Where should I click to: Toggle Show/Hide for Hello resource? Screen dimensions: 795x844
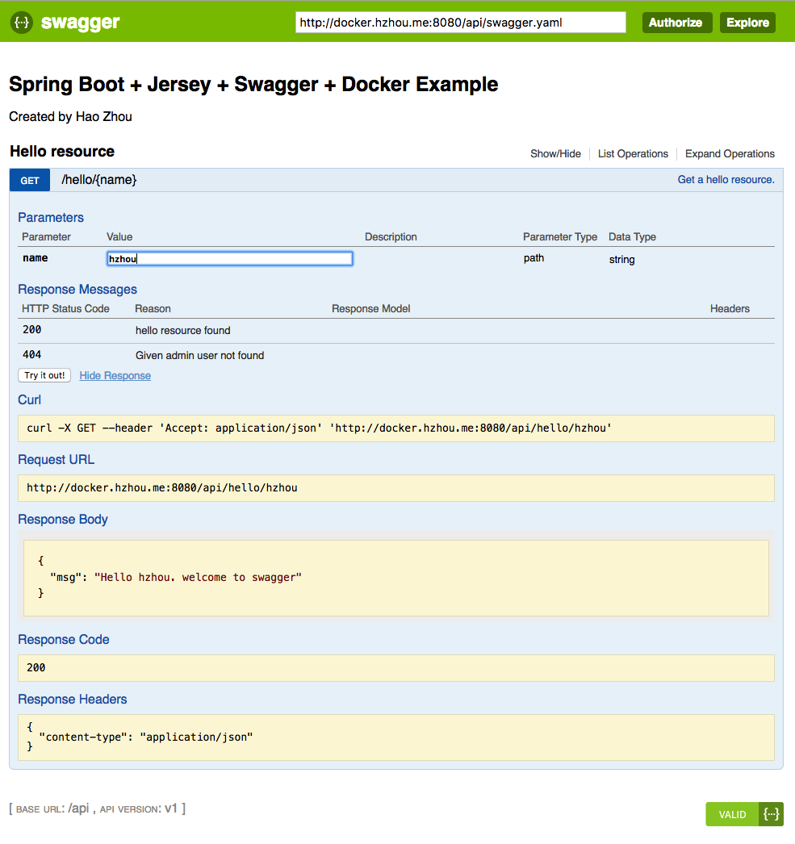(555, 153)
